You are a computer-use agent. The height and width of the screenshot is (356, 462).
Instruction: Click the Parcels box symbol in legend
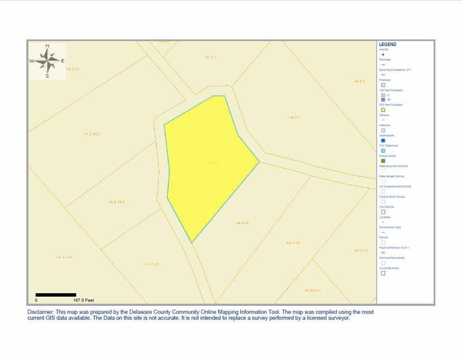tap(383, 243)
